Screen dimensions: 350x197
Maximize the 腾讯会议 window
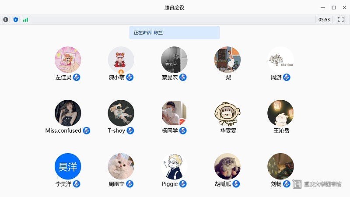coord(334,7)
